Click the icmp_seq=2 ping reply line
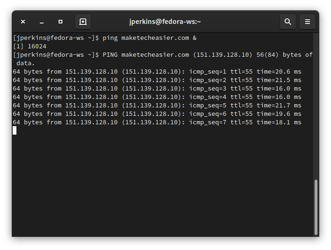Image resolution: width=331 pixels, height=250 pixels. (157, 80)
